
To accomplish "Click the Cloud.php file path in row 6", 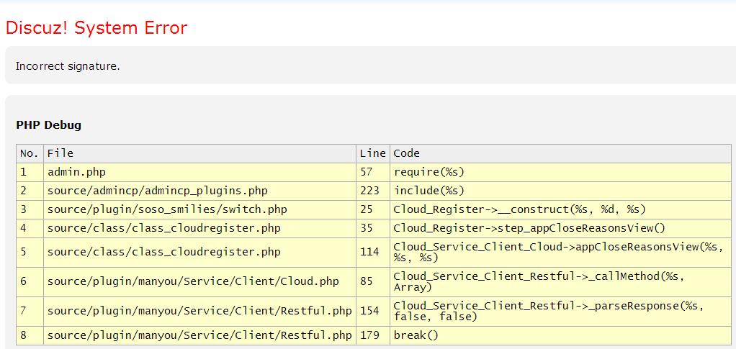I will point(192,281).
